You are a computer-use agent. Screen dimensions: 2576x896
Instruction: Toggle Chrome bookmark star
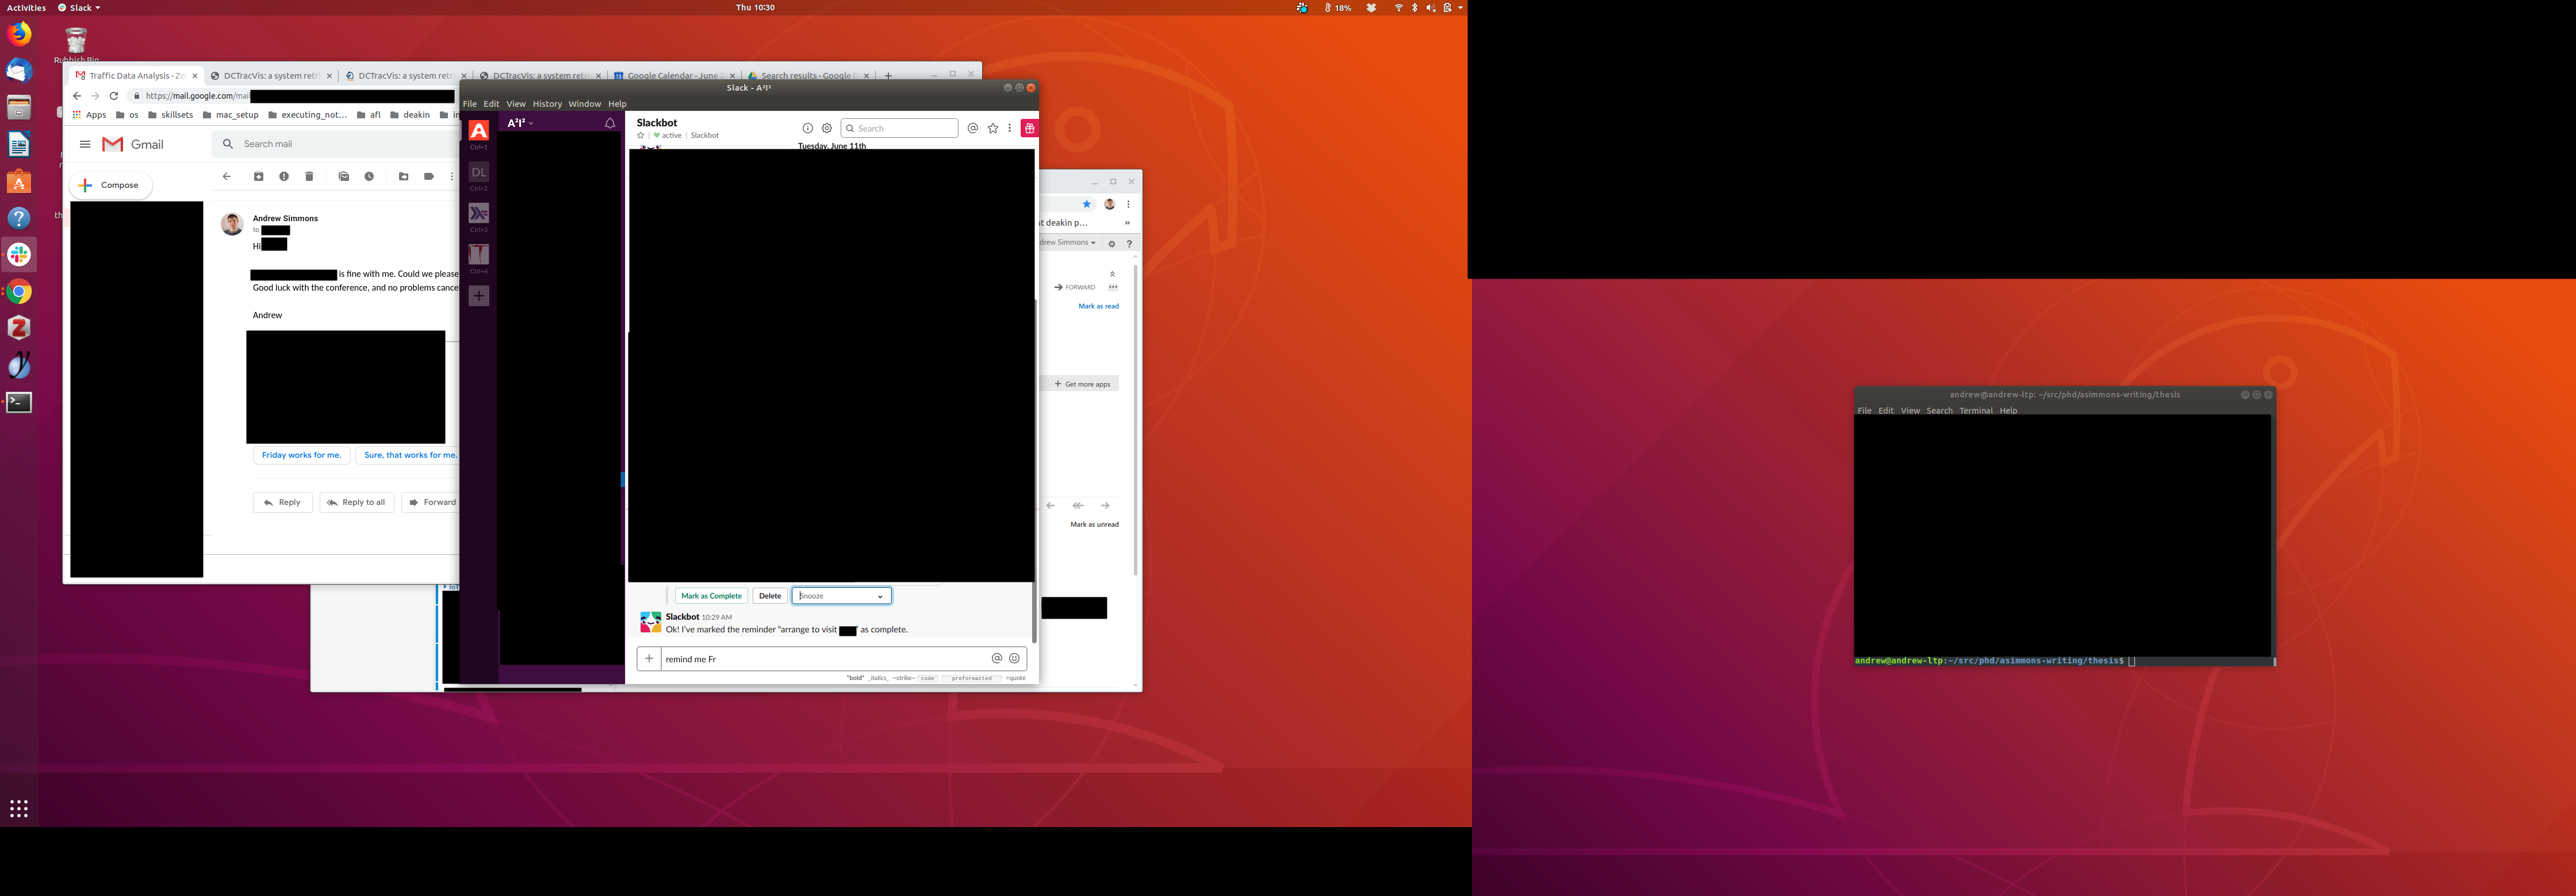click(x=1087, y=204)
